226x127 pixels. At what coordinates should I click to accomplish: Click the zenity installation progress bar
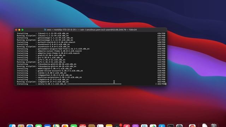coord(112,84)
